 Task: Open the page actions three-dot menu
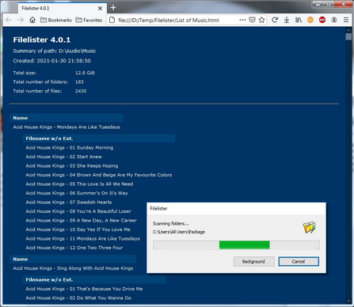(x=242, y=20)
